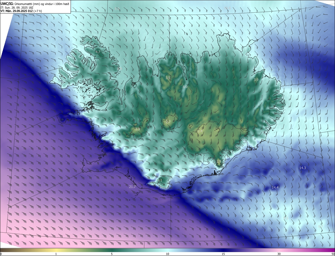335x256 pixels.
Task: Click the 2.9 value on the map
Action: click(x=138, y=129)
